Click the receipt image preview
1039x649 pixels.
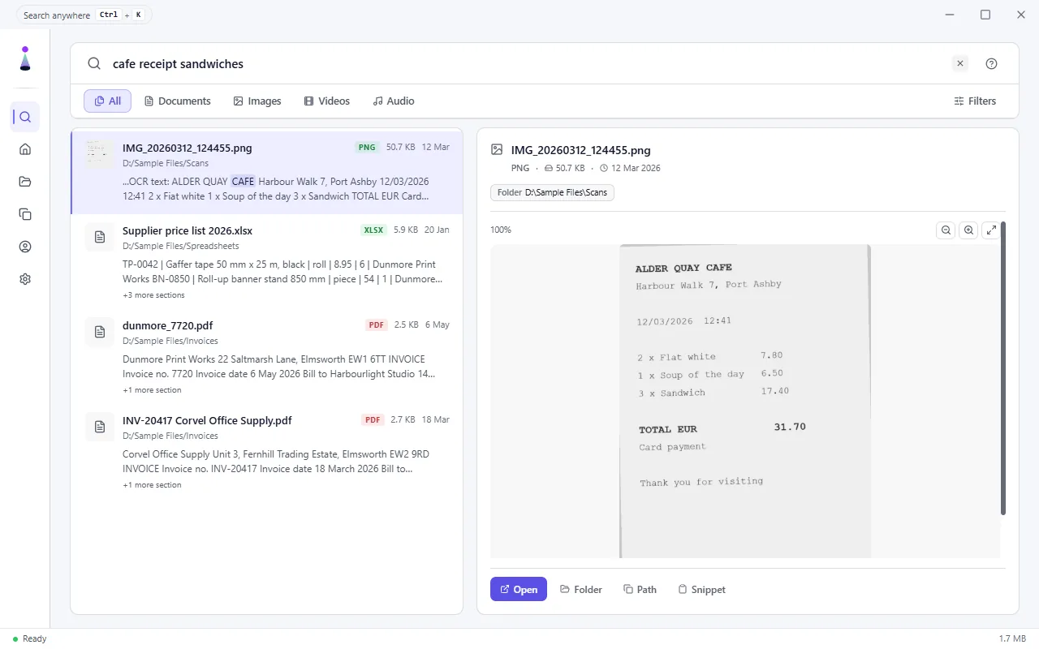[745, 402]
